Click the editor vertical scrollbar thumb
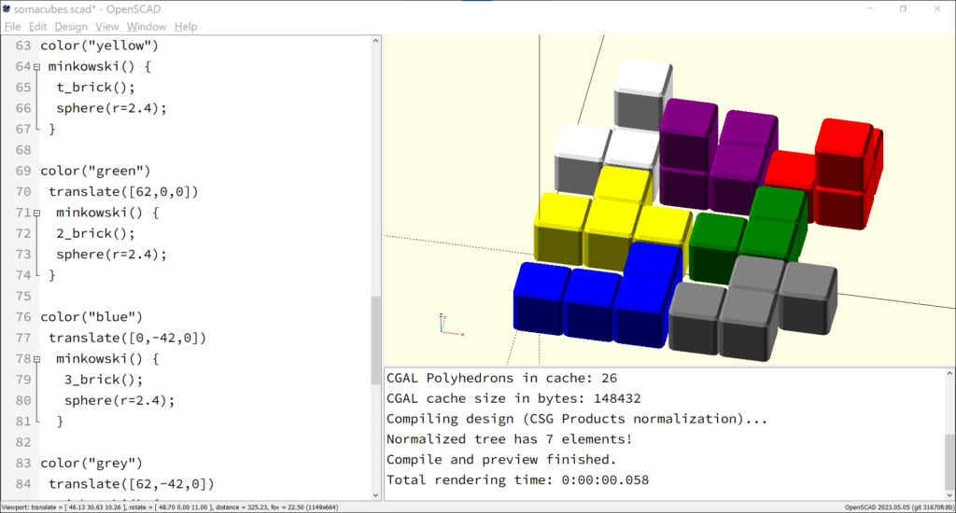This screenshot has width=956, height=513. coord(375,340)
